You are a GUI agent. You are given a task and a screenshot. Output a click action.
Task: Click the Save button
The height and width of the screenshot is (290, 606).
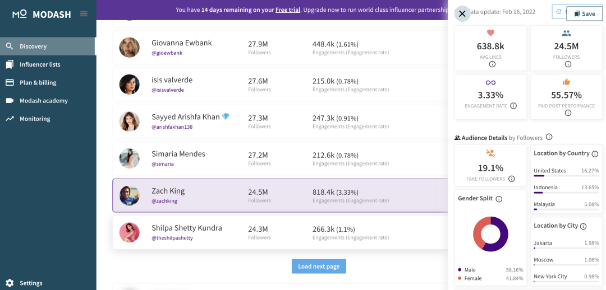click(584, 14)
